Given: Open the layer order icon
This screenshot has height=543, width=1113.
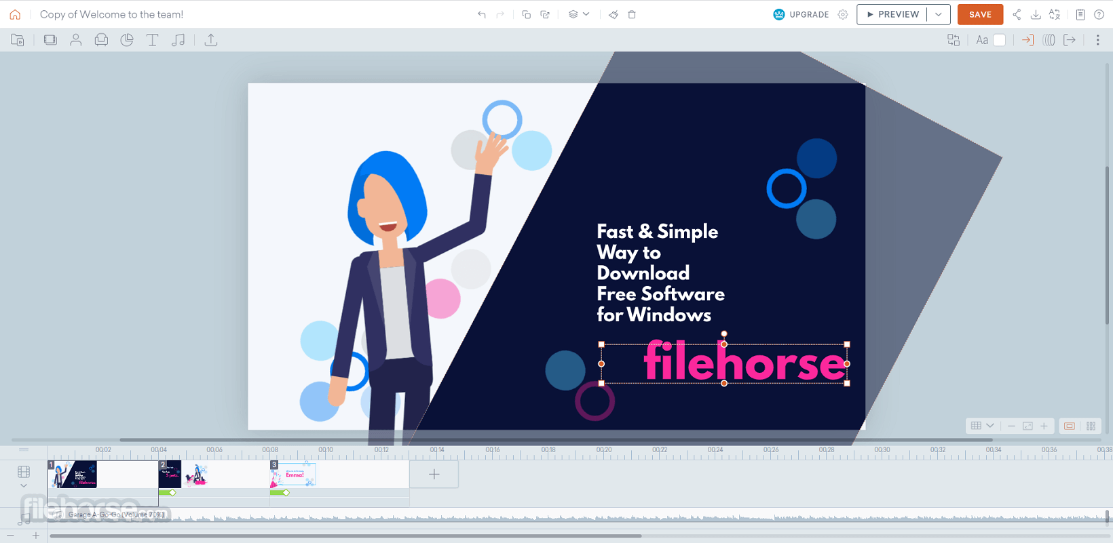Looking at the screenshot, I should point(573,14).
